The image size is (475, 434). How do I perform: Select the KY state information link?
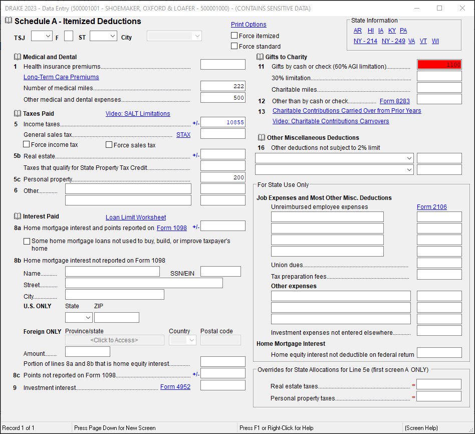coord(392,30)
